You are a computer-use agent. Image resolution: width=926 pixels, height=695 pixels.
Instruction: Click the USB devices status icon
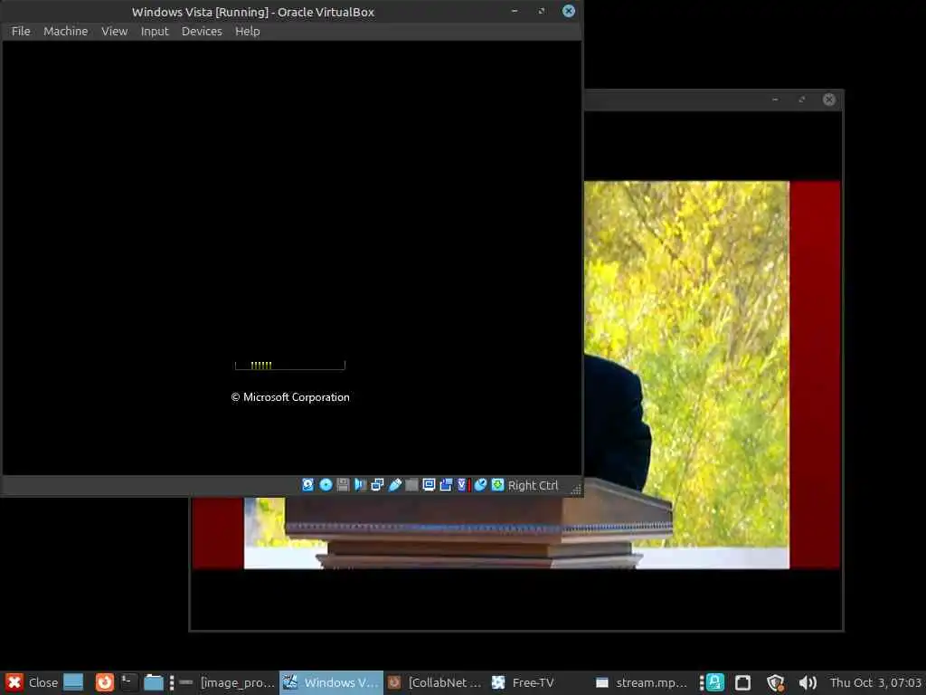[x=395, y=485]
